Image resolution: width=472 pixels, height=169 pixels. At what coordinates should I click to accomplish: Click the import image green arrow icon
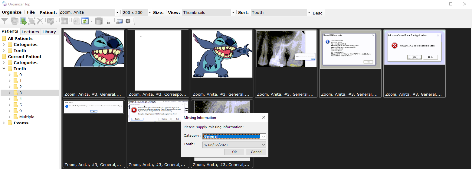(23, 21)
